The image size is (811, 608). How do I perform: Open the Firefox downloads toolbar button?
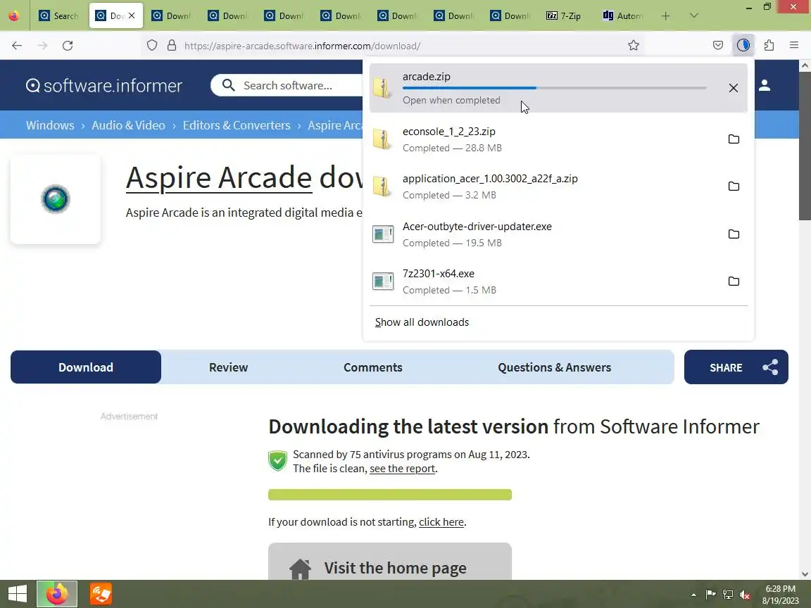pyautogui.click(x=743, y=46)
